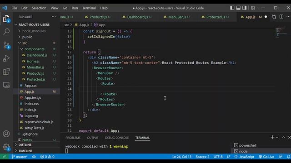Screen dimensions: 291x163
Task: Open Remote Explorer view icon
Action: click(x=6, y=85)
